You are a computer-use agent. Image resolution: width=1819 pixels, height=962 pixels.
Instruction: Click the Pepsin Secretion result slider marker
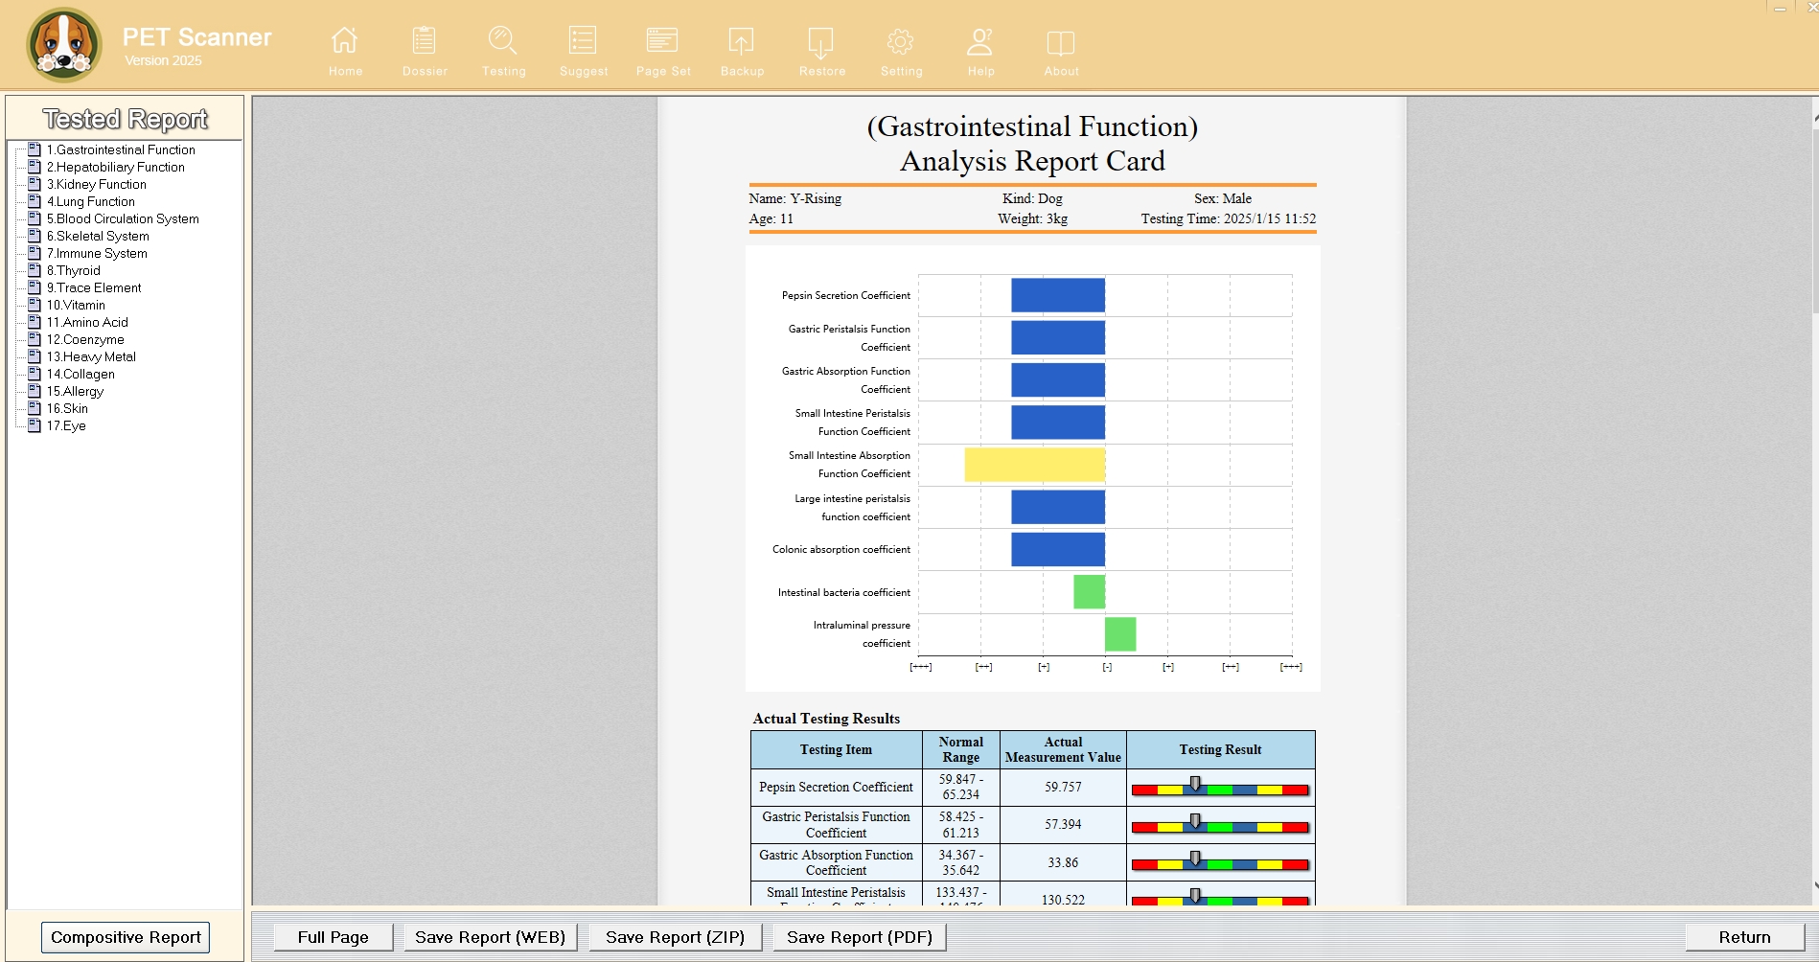point(1195,785)
